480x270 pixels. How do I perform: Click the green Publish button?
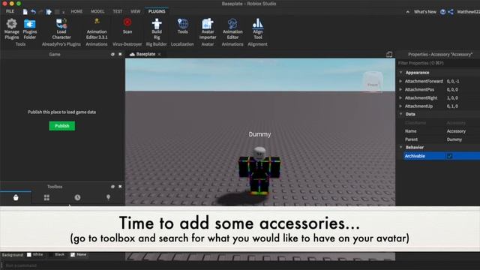click(61, 126)
